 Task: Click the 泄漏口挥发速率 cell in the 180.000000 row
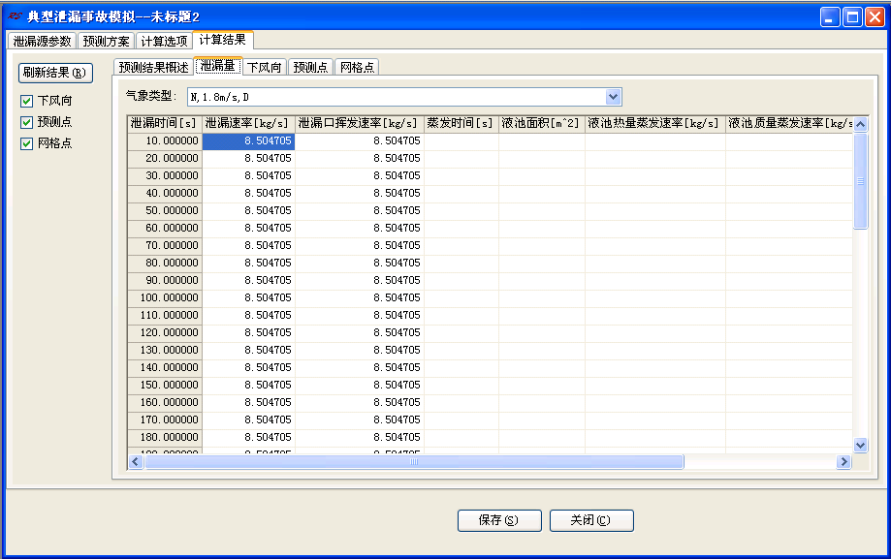tap(360, 438)
